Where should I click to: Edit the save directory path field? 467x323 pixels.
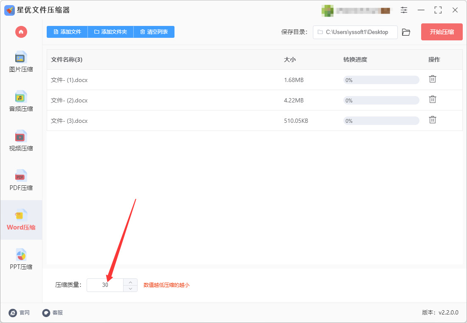tap(355, 32)
